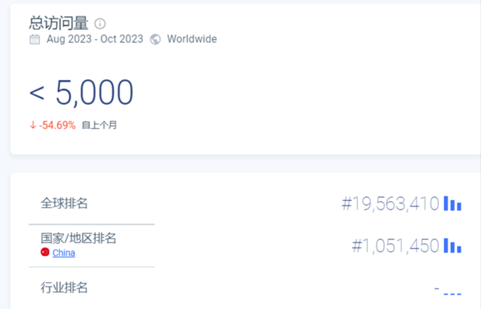Click the #1,051,450 country rank value
The width and height of the screenshot is (481, 309).
(395, 246)
